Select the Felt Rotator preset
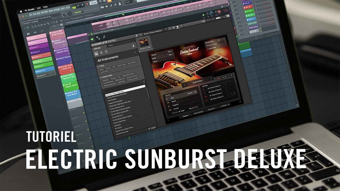Image resolution: width=340 pixels, height=191 pixels. click(112, 100)
